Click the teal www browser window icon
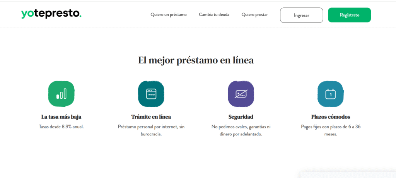Viewport: 396px width, 178px height. tap(151, 94)
